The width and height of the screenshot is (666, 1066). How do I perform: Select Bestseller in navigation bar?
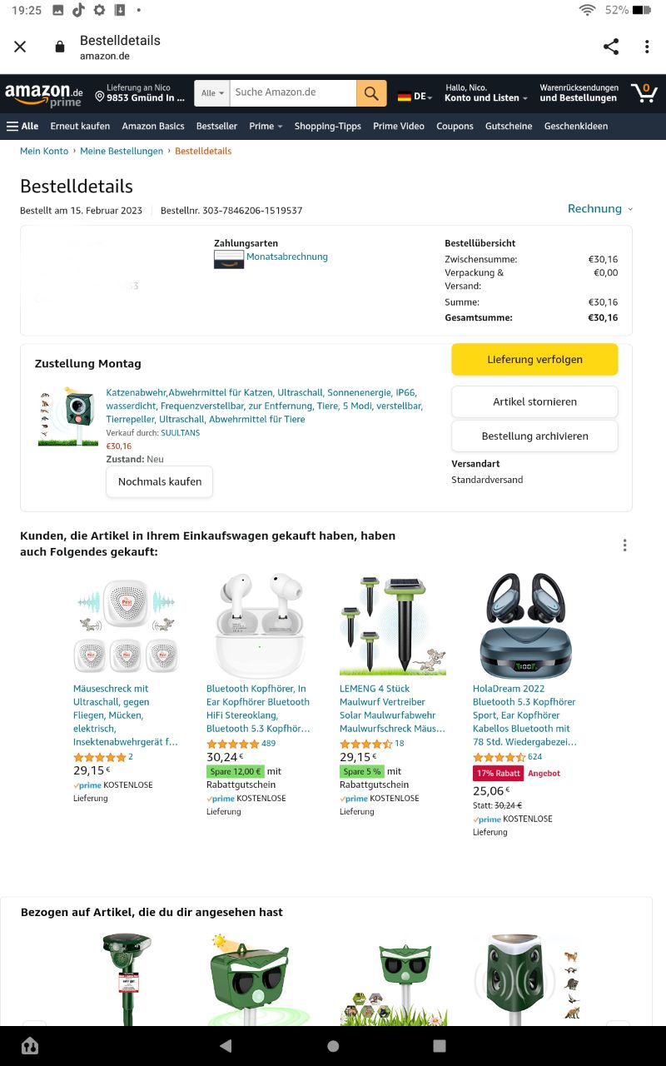(216, 127)
